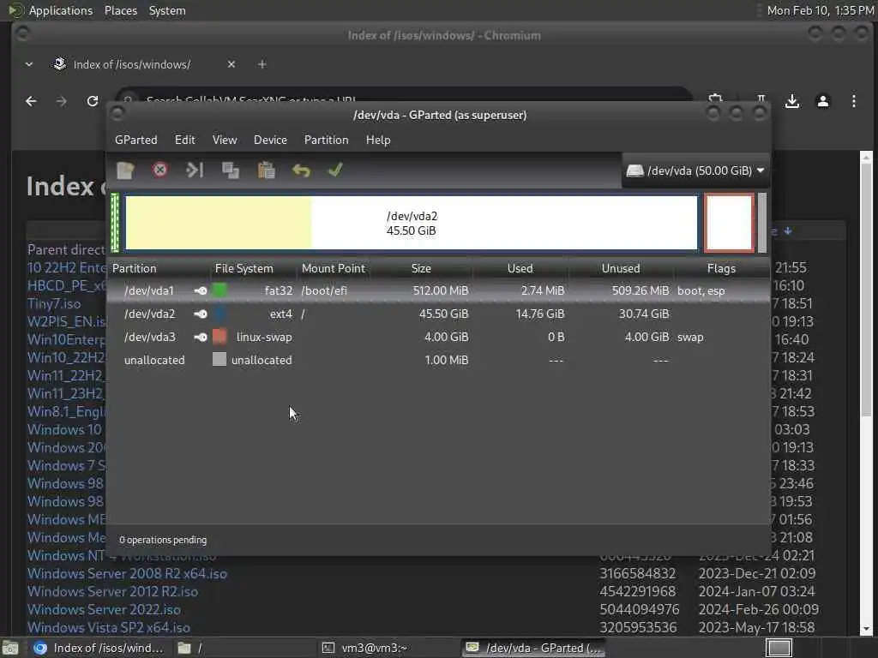Open the Chromium three-dot menu
The height and width of the screenshot is (658, 878).
[853, 101]
